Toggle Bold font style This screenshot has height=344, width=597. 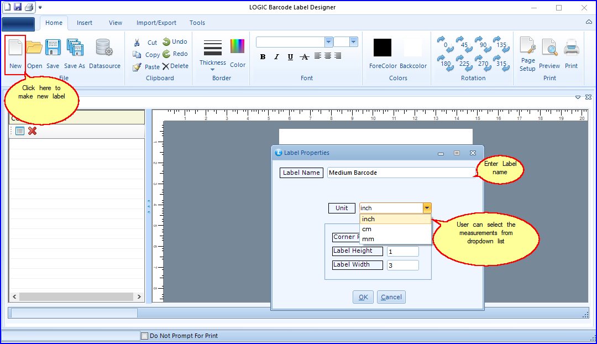pyautogui.click(x=263, y=57)
